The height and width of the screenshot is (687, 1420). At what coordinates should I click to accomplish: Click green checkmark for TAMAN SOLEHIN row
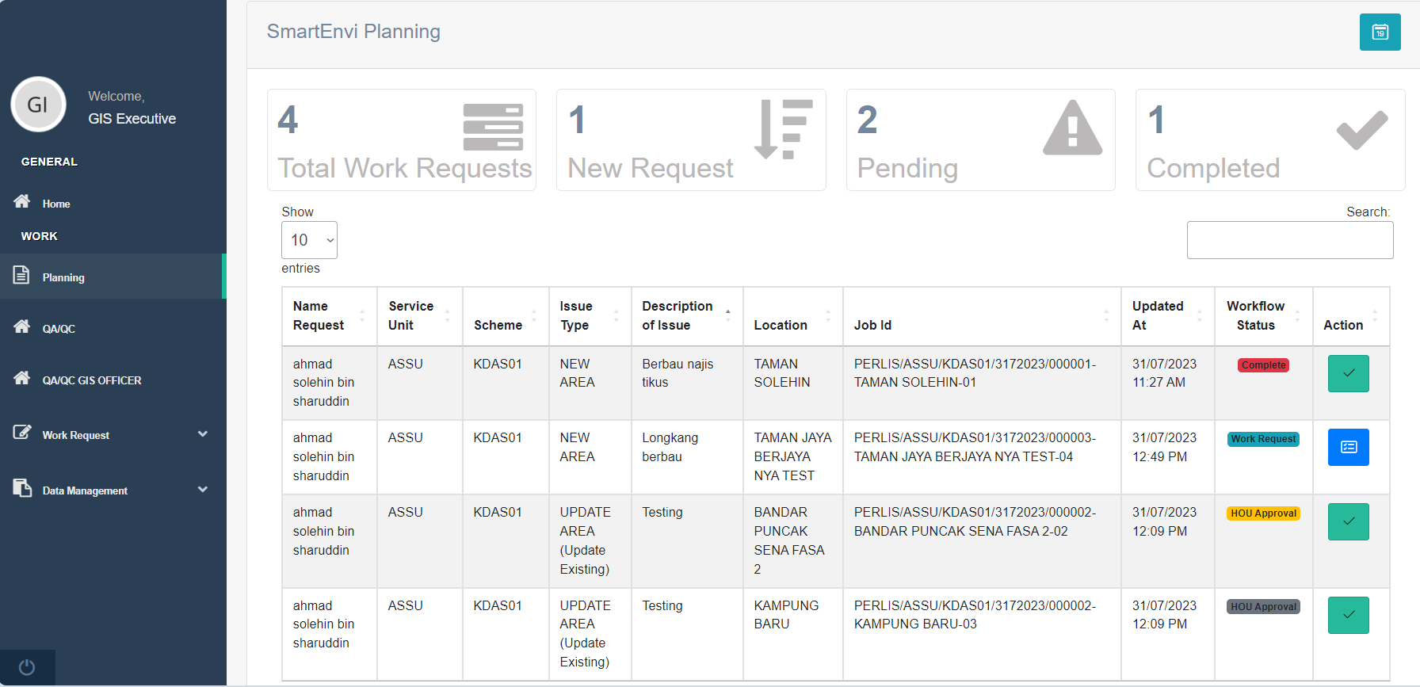point(1348,373)
